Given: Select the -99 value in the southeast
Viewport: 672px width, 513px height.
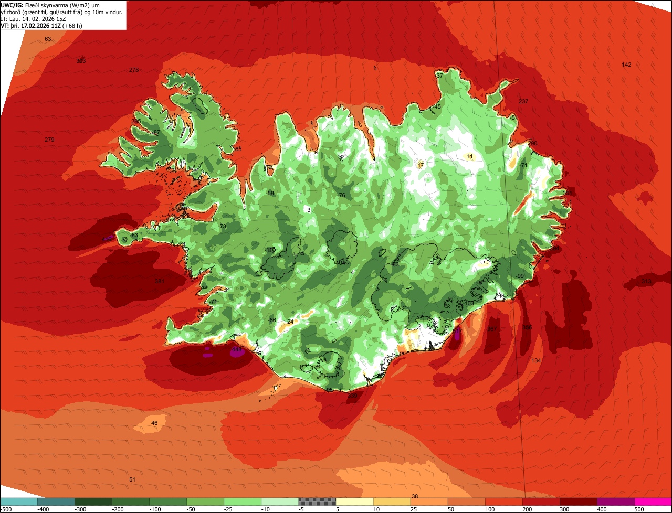Looking at the screenshot, I should click(x=519, y=276).
